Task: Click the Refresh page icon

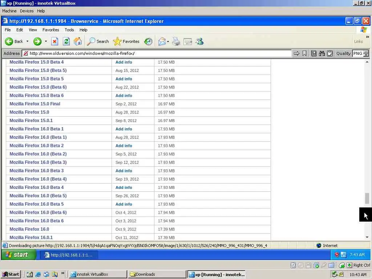Action: pos(66,41)
